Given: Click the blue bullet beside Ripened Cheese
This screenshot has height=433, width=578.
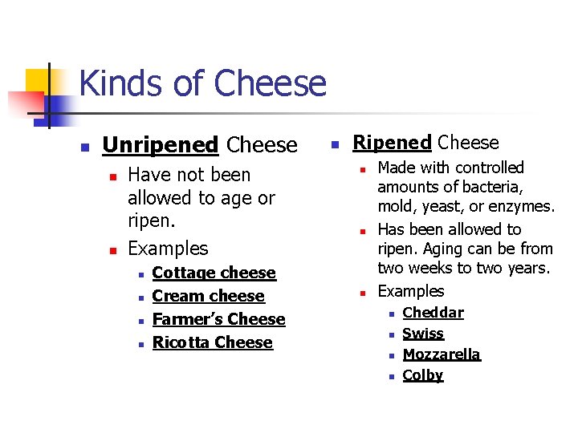Looking at the screenshot, I should (x=335, y=144).
